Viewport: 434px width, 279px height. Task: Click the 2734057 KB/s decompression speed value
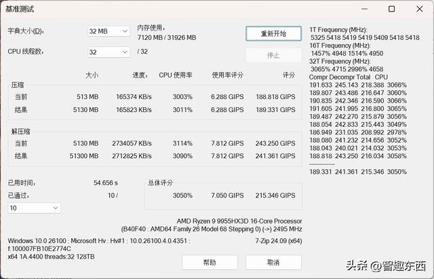pos(132,143)
